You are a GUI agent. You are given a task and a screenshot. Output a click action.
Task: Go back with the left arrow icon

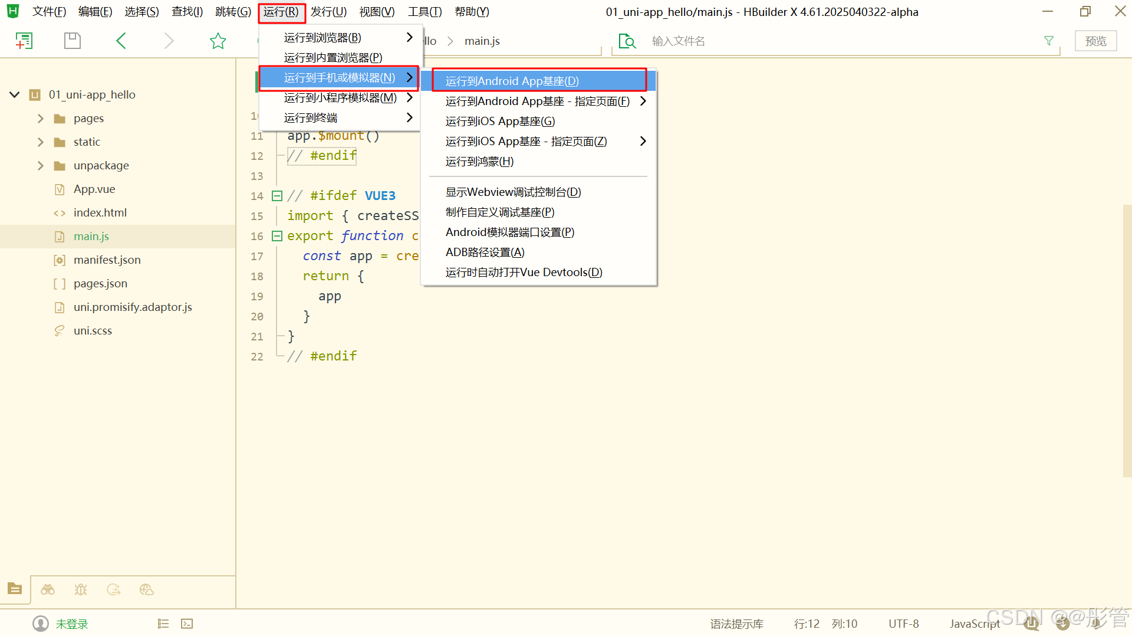(x=121, y=41)
